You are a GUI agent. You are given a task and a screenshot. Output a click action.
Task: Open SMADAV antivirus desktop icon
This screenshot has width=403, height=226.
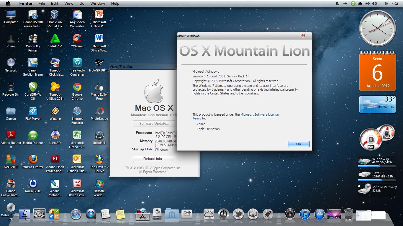(x=55, y=41)
